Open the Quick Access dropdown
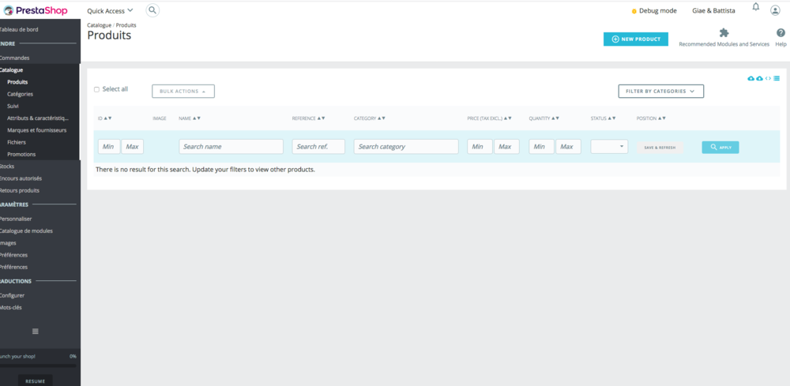 [110, 10]
